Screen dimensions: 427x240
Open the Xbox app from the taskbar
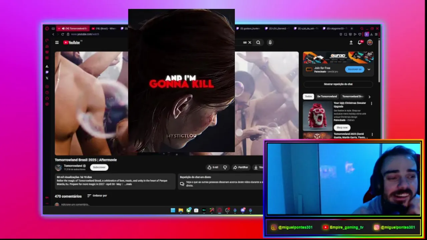[188, 210]
